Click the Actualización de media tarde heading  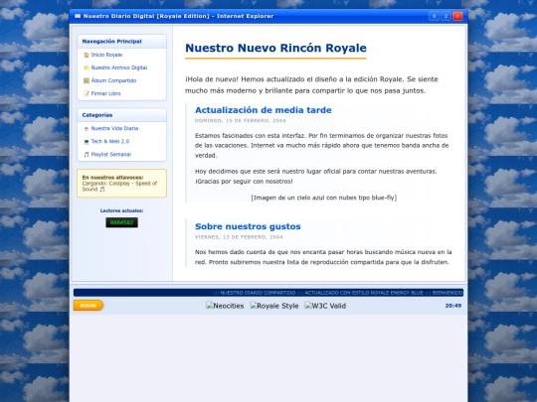[263, 110]
